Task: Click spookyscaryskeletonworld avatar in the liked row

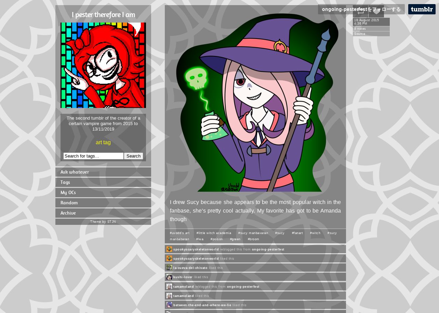Action: 169,258
